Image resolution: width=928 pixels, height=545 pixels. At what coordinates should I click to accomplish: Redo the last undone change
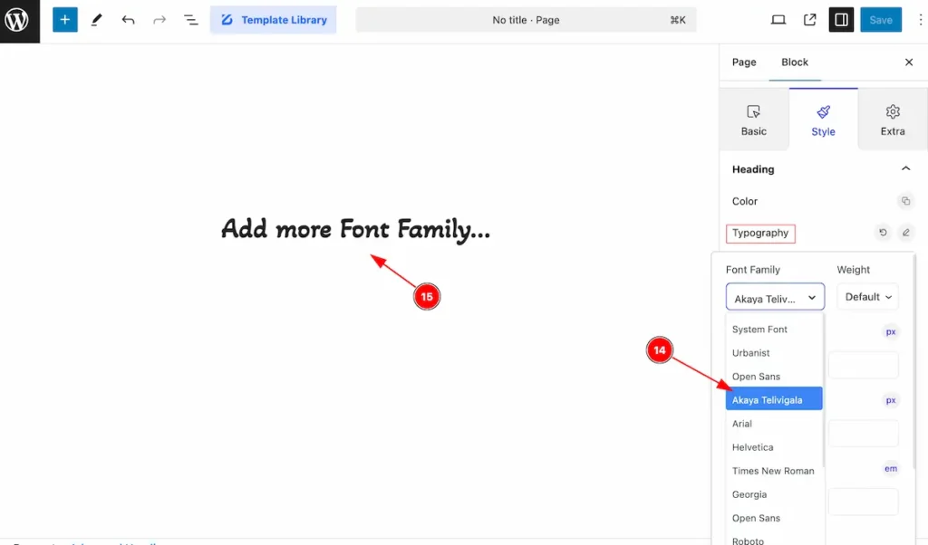(159, 20)
